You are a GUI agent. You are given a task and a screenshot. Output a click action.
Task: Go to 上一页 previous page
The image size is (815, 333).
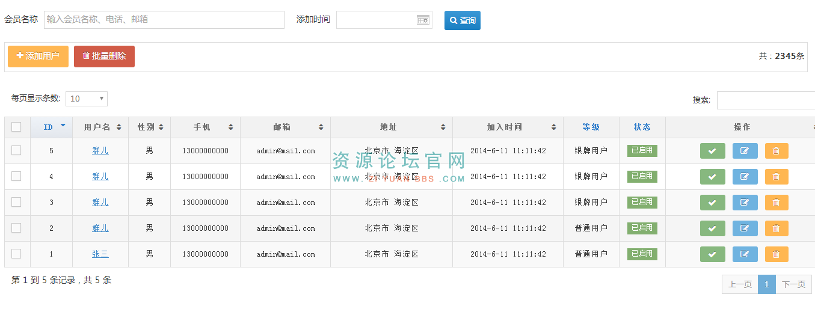click(740, 284)
